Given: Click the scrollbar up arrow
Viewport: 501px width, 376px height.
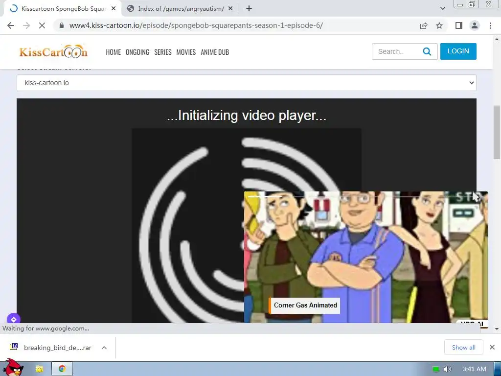Looking at the screenshot, I should 497,39.
